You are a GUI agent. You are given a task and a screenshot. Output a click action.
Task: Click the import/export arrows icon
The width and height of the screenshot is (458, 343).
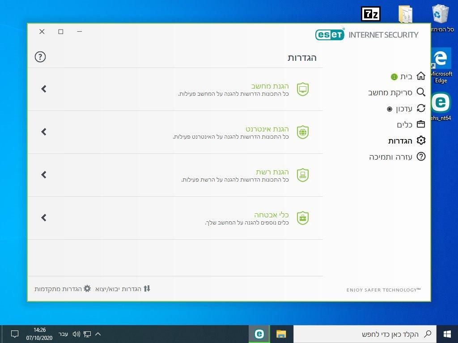point(147,288)
